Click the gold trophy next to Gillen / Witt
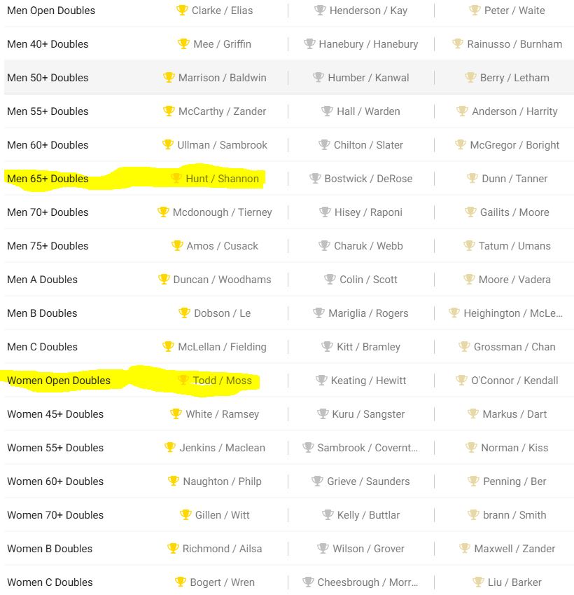574x595 pixels. [185, 514]
